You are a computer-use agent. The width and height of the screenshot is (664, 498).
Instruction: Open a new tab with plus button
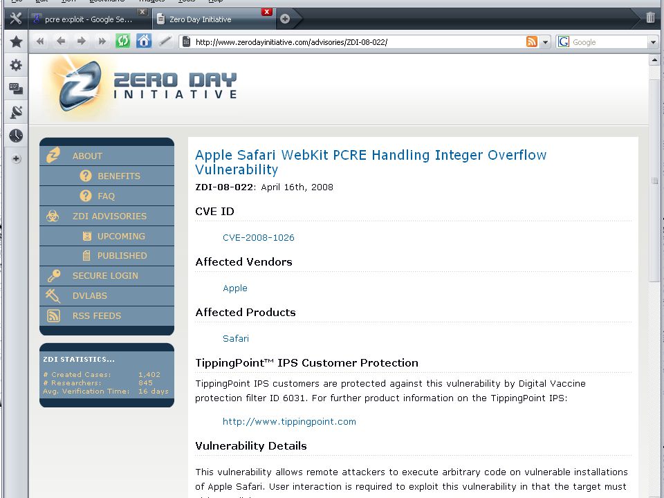coord(285,19)
